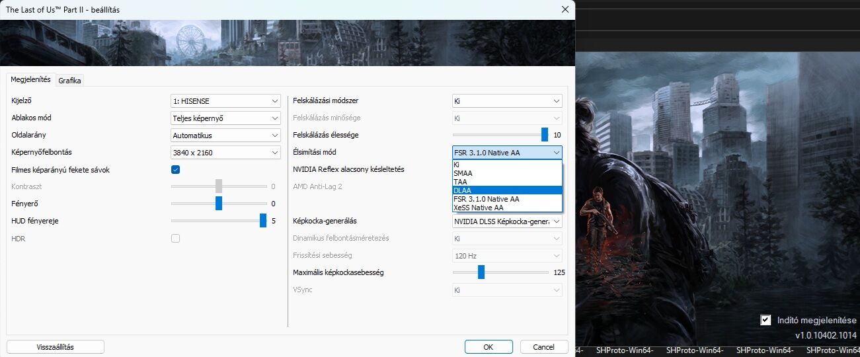Open the Képkocka-generálás dropdown
Viewport: 860px width, 357px height.
(x=507, y=221)
